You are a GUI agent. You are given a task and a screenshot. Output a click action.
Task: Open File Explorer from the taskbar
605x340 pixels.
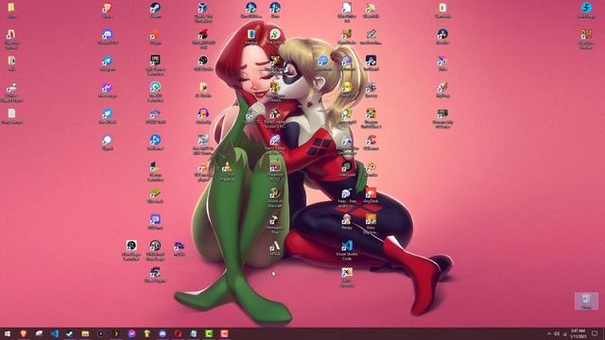[x=85, y=333]
